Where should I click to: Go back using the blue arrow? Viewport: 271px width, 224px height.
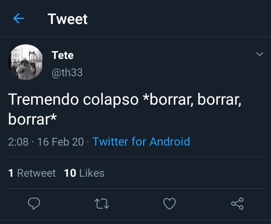pos(18,18)
